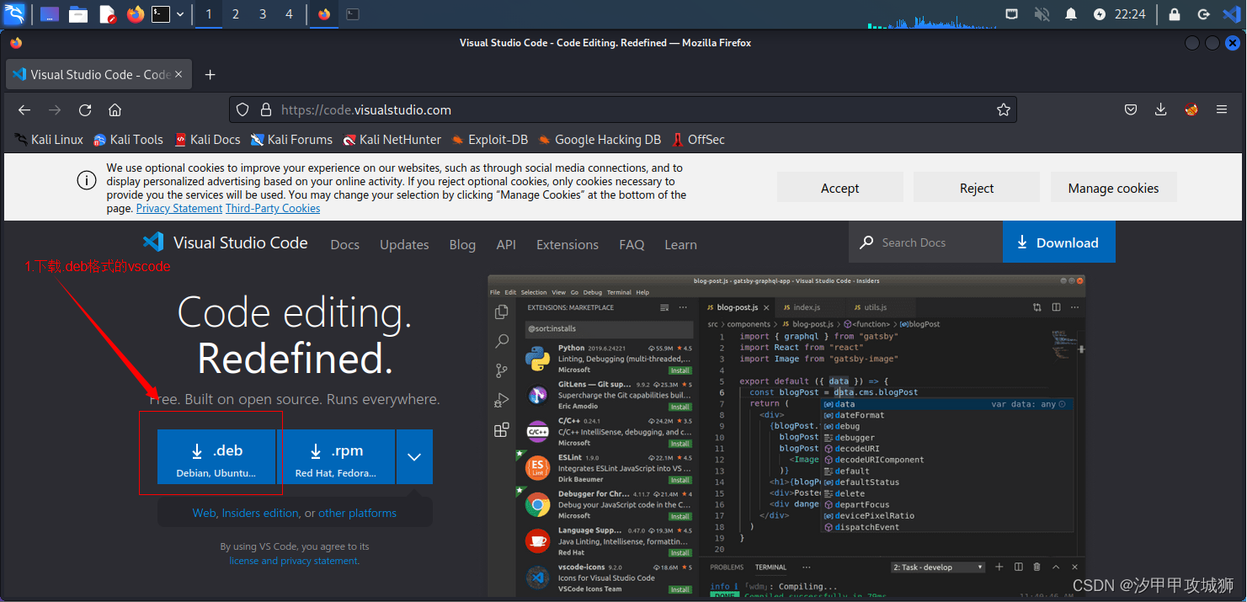Reload the current page
This screenshot has height=602, width=1247.
[84, 109]
